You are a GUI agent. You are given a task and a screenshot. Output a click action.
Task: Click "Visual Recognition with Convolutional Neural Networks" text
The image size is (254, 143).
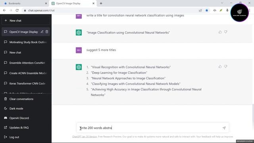(x=131, y=67)
